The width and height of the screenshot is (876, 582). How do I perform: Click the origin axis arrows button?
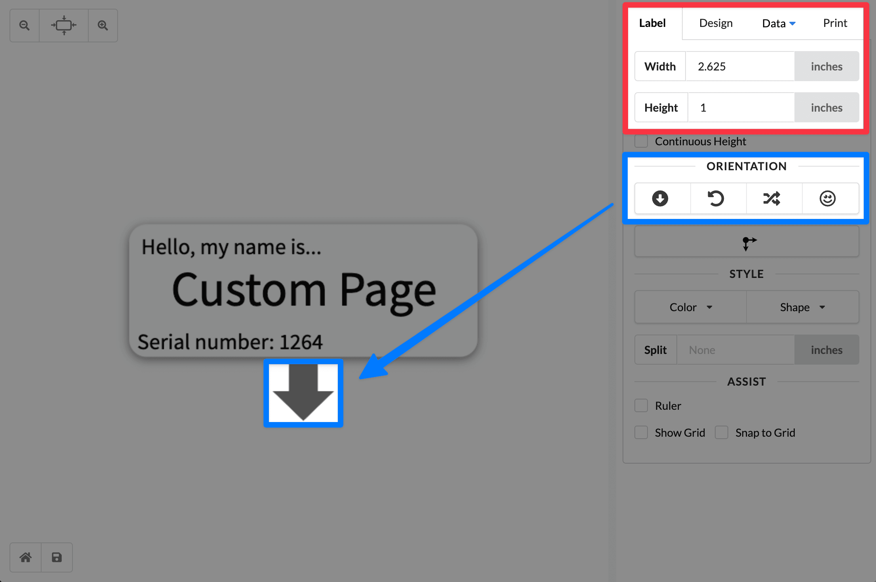coord(747,242)
